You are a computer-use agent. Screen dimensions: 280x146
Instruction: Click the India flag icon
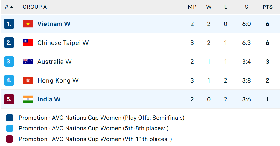28,99
